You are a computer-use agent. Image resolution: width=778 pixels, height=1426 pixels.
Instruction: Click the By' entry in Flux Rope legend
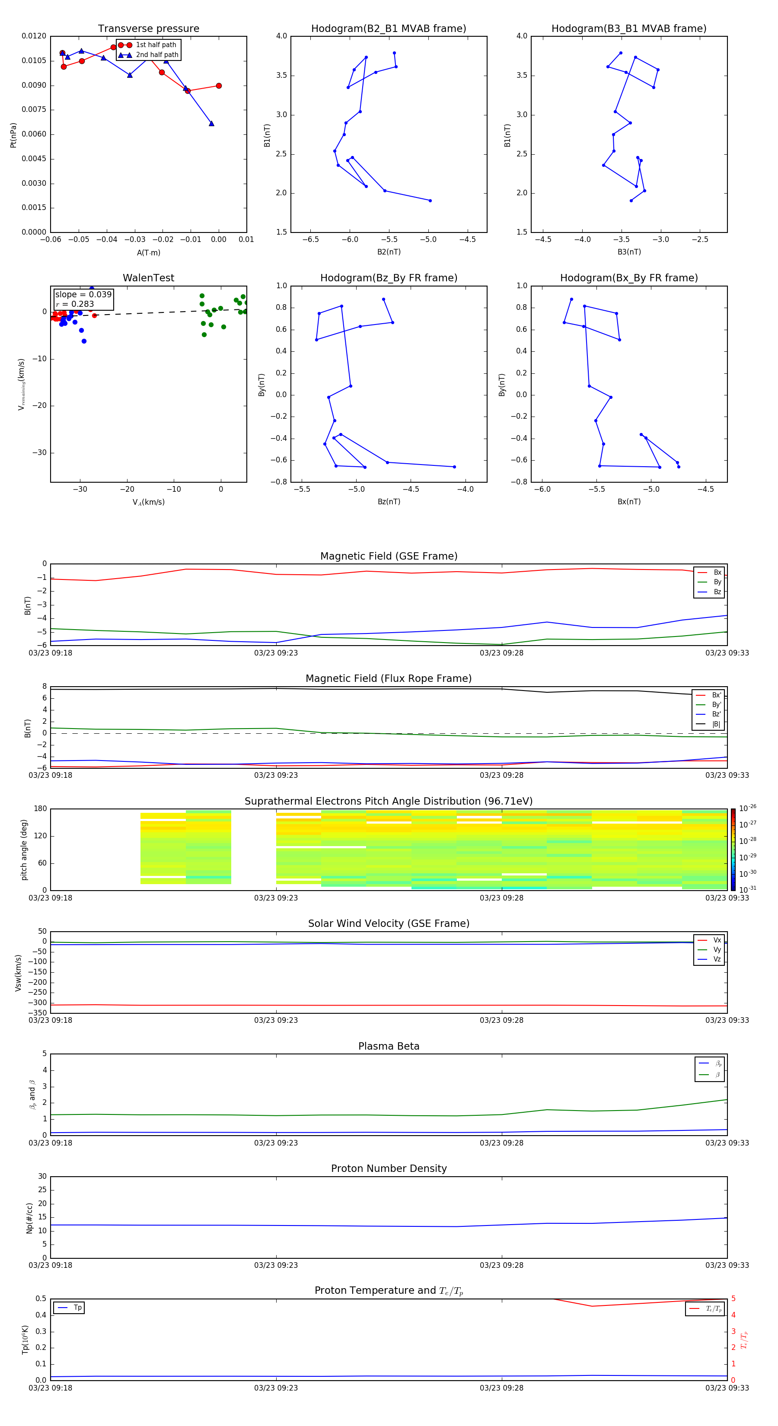click(708, 705)
